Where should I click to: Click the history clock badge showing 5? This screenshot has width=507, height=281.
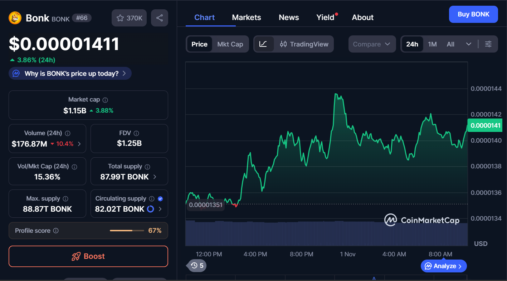click(x=197, y=265)
